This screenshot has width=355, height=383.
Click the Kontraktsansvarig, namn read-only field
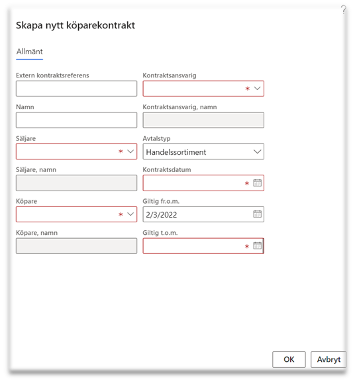pos(203,120)
